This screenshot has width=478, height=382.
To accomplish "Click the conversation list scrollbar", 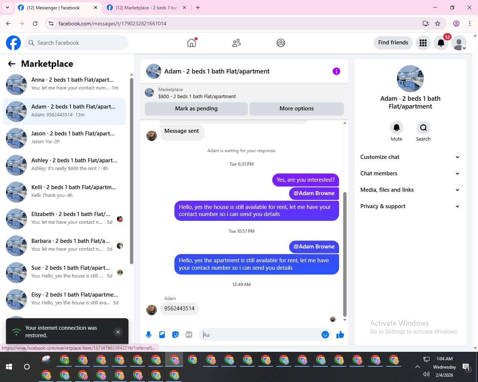I will pyautogui.click(x=131, y=171).
